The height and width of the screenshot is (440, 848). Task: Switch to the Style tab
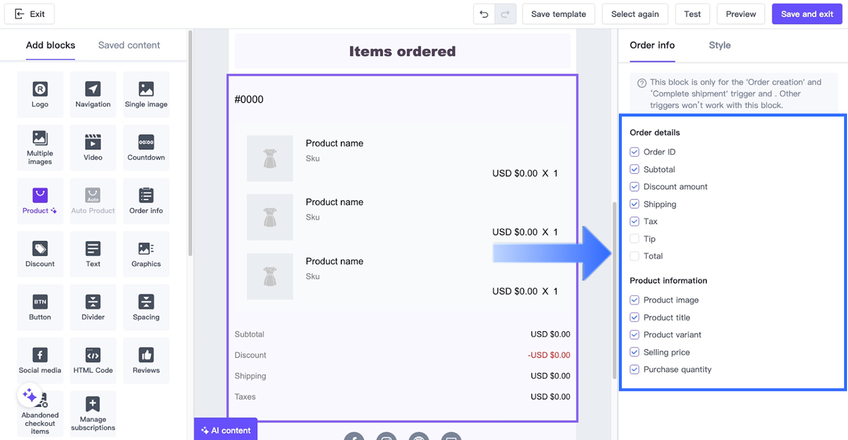tap(719, 46)
